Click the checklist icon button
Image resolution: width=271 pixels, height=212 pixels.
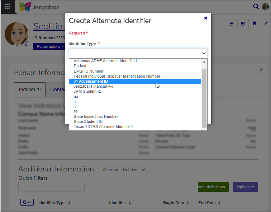click(243, 24)
